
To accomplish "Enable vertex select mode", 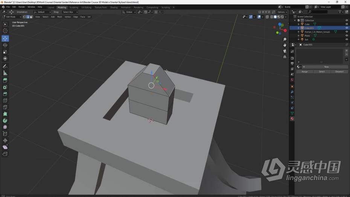I will coord(24,17).
